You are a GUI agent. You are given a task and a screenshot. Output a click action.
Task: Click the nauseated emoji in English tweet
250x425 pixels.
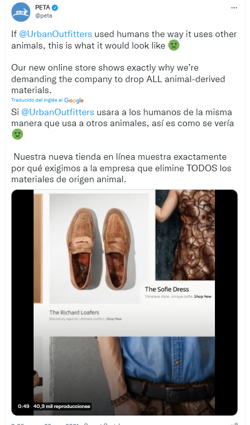(174, 45)
